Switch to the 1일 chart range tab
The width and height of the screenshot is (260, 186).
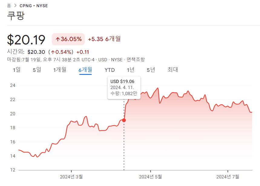point(16,70)
